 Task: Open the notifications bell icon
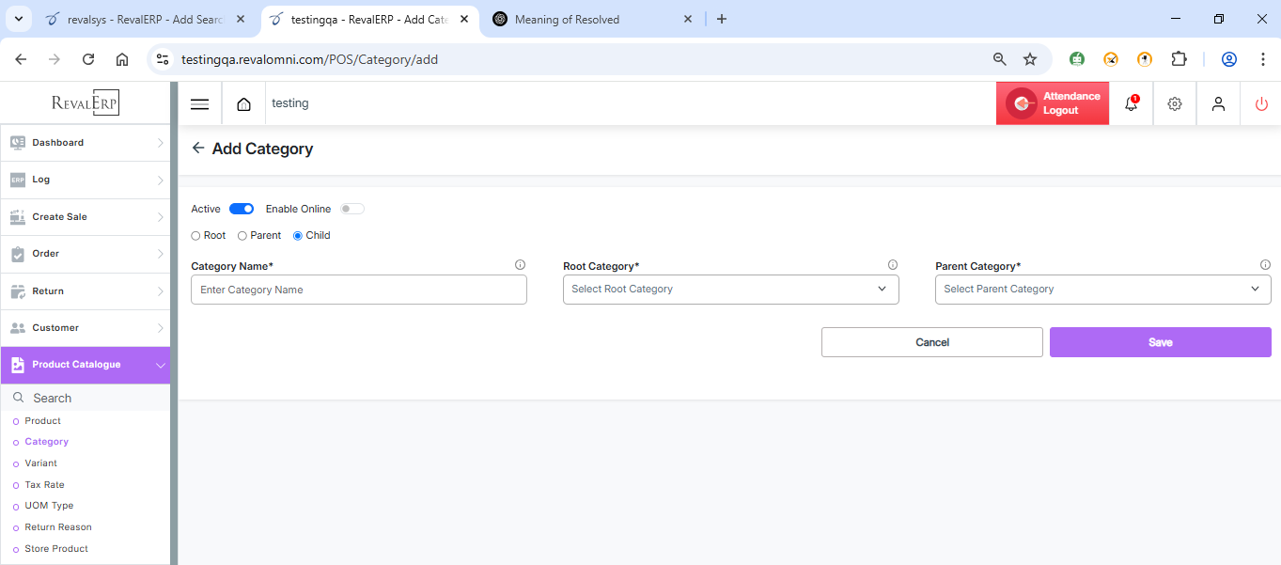(x=1131, y=104)
